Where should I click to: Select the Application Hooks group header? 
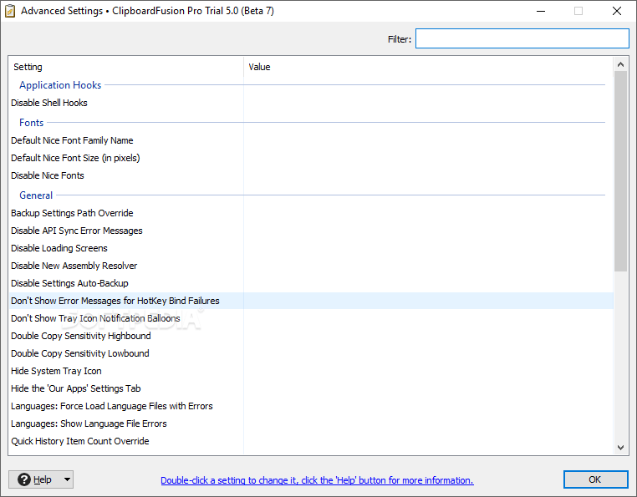pos(60,85)
